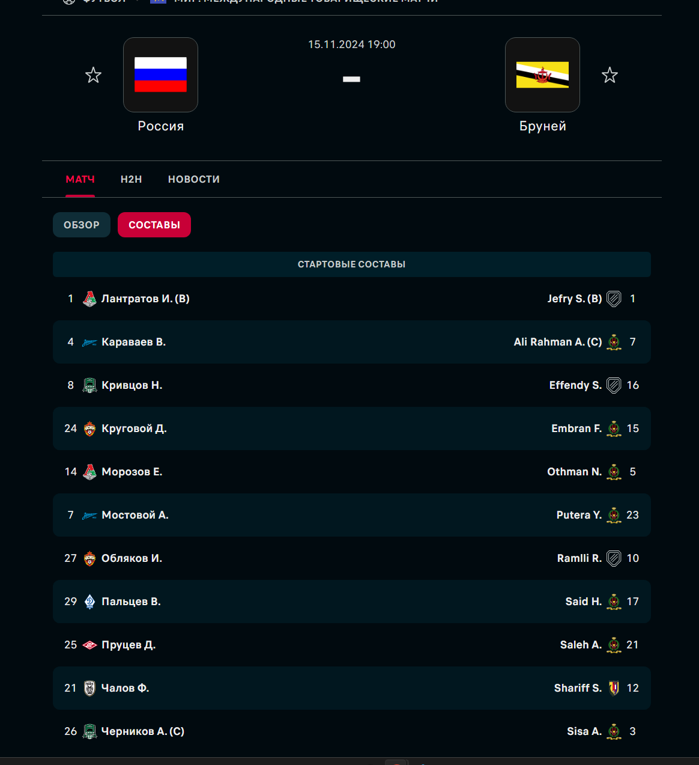Add Россия to favorites with star
This screenshot has width=699, height=765.
pos(93,75)
